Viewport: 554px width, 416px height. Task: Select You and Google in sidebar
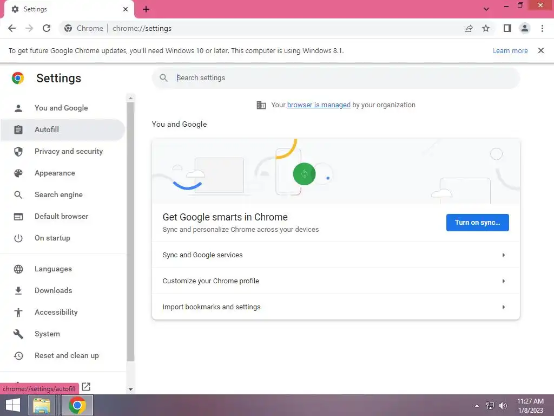point(63,108)
